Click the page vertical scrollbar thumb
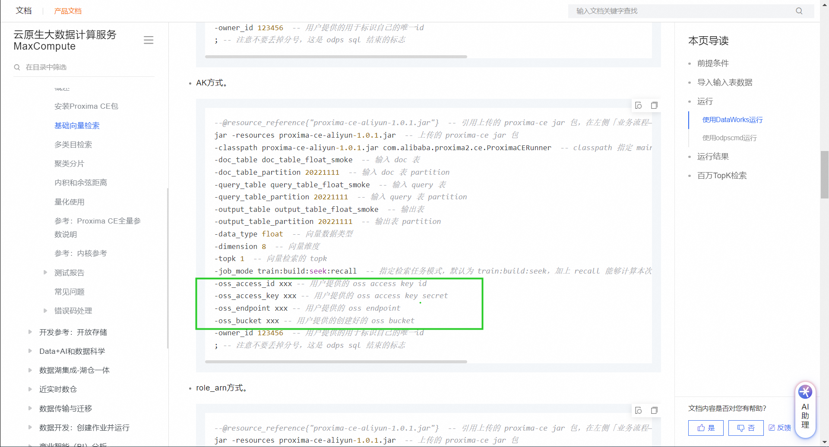Screen dimensions: 829x447 click(825, 174)
